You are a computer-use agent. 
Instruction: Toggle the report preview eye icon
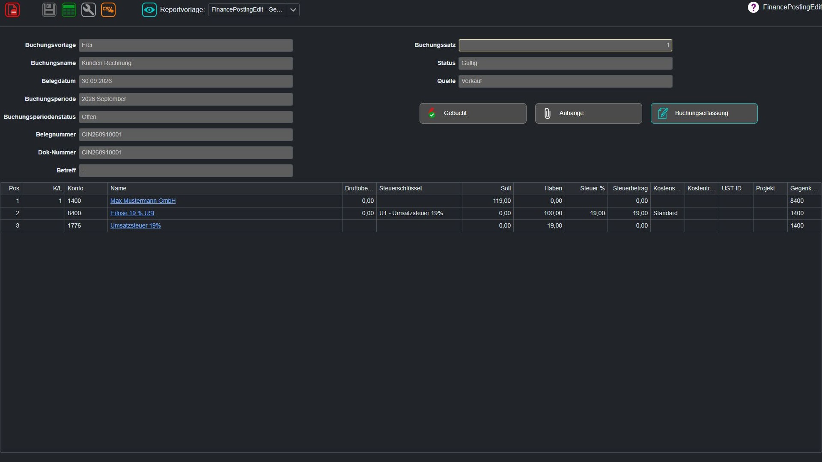[x=149, y=10]
